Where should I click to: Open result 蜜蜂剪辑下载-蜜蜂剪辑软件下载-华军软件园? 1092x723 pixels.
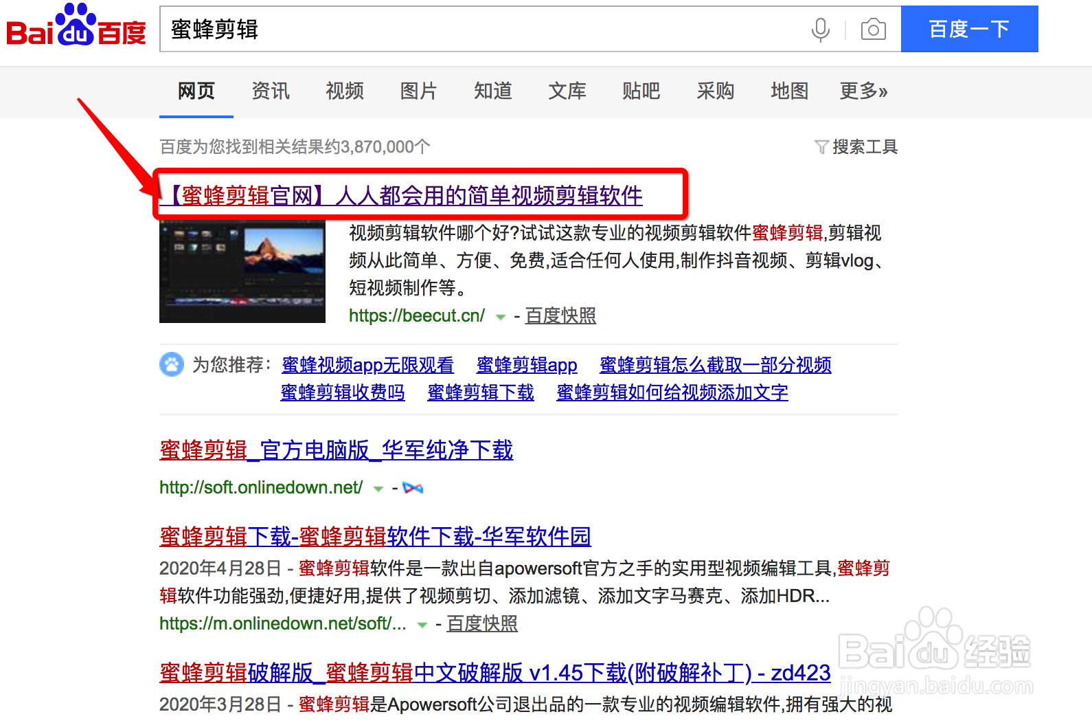pos(375,536)
